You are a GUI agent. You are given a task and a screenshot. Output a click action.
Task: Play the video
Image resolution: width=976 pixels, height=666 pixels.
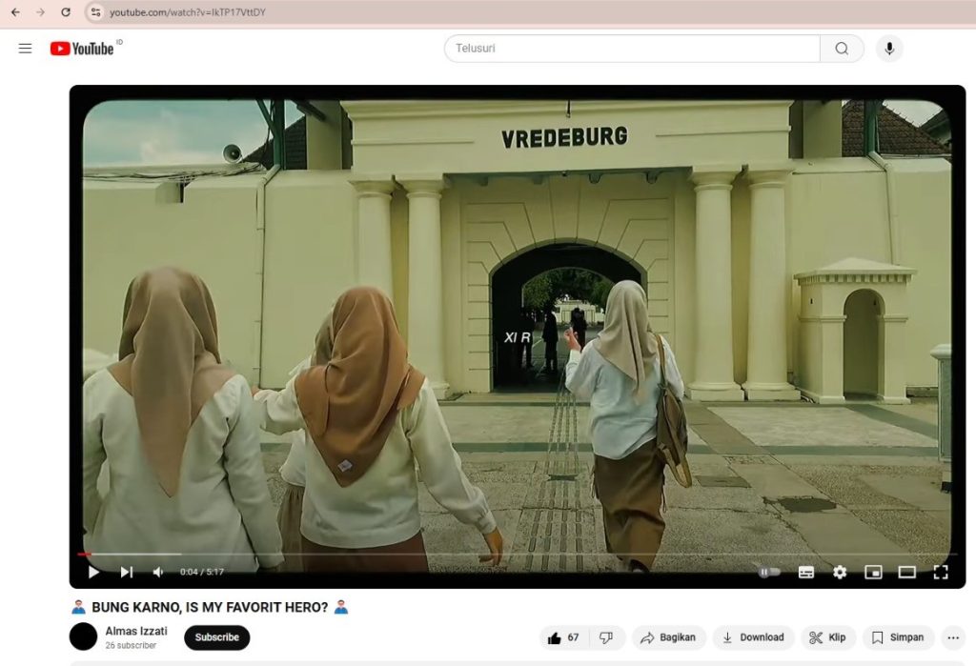[x=93, y=572]
